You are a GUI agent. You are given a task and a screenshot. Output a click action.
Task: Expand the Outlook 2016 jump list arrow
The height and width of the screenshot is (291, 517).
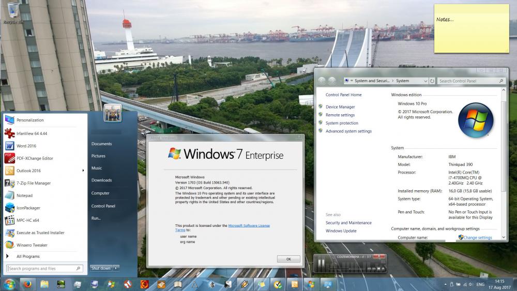tap(83, 171)
